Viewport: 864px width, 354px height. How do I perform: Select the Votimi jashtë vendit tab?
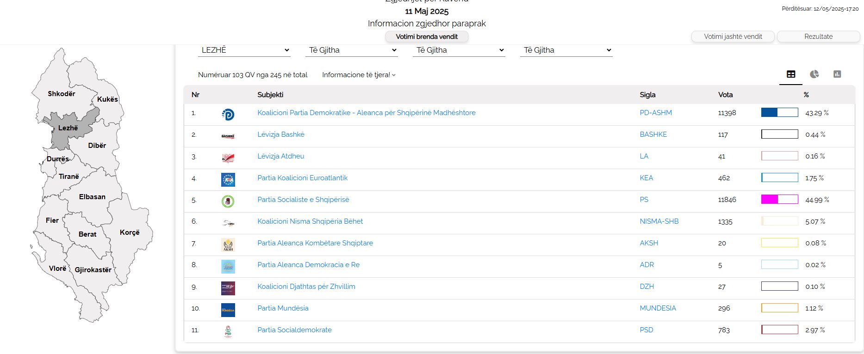pyautogui.click(x=733, y=37)
